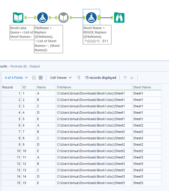Select the Browse tool binoculars icon
This screenshot has width=169, height=191.
pos(119,17)
